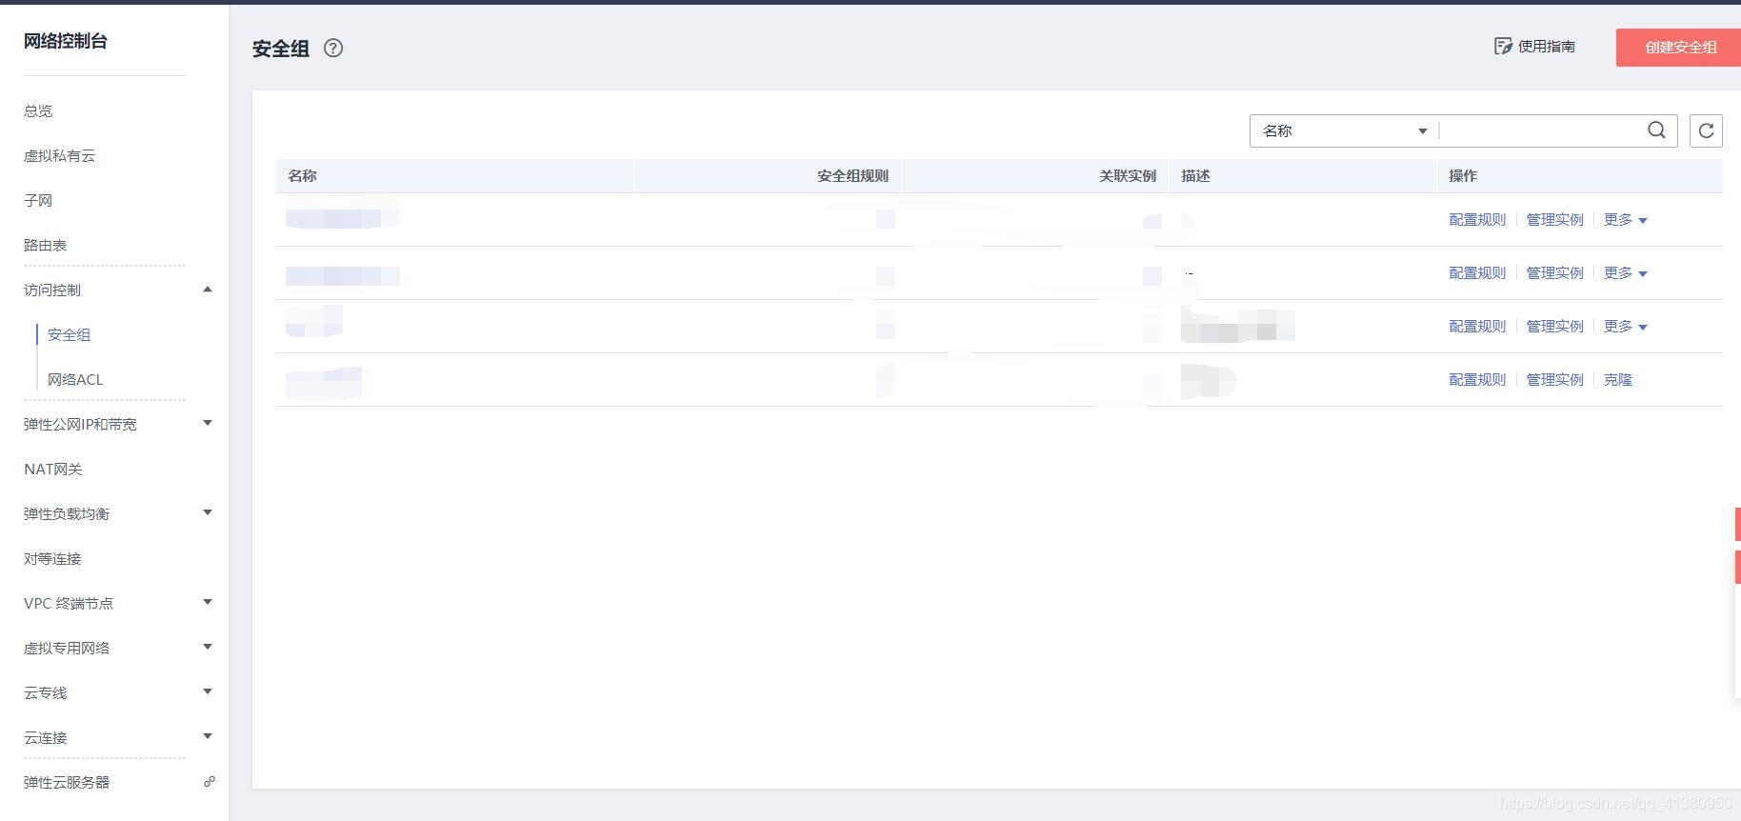The height and width of the screenshot is (821, 1741).
Task: Open 虚拟私有云 in the sidebar
Action: click(59, 156)
